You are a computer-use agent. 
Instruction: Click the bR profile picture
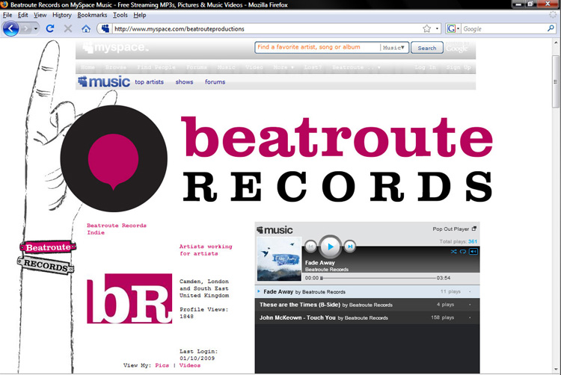(x=129, y=299)
